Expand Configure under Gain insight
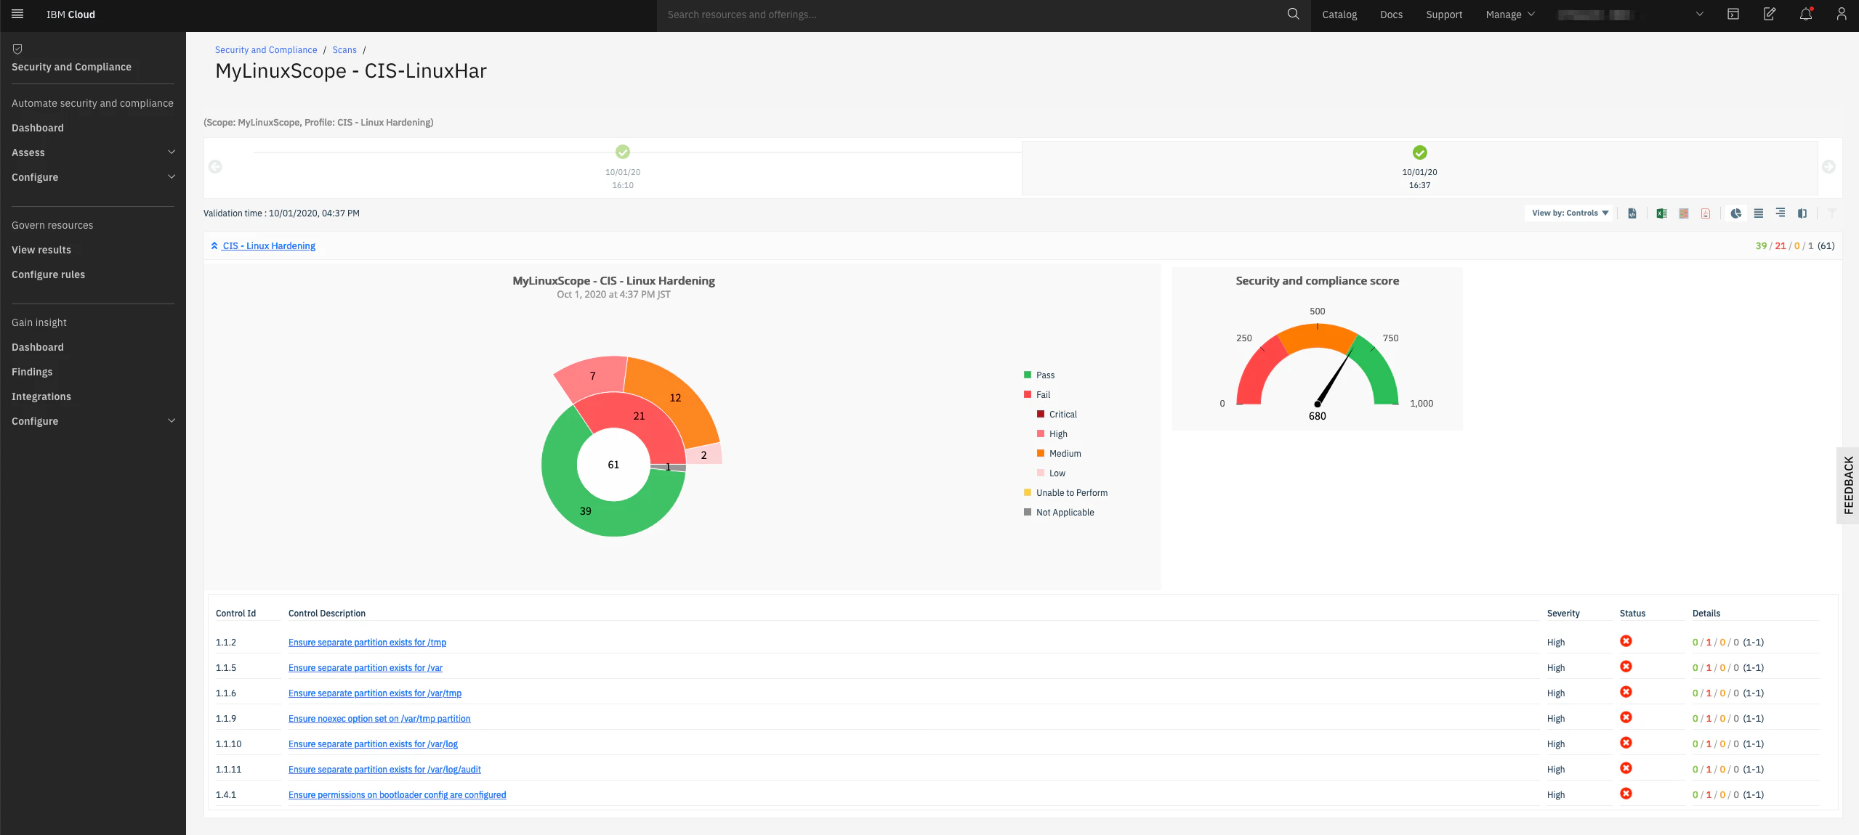This screenshot has height=835, width=1859. (x=93, y=421)
